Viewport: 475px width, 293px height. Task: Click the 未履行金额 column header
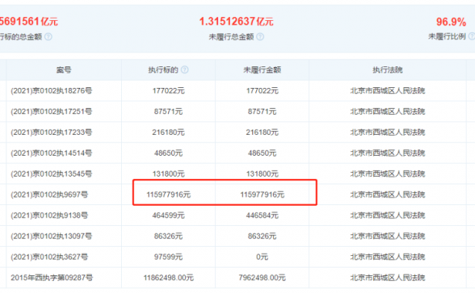pos(262,70)
